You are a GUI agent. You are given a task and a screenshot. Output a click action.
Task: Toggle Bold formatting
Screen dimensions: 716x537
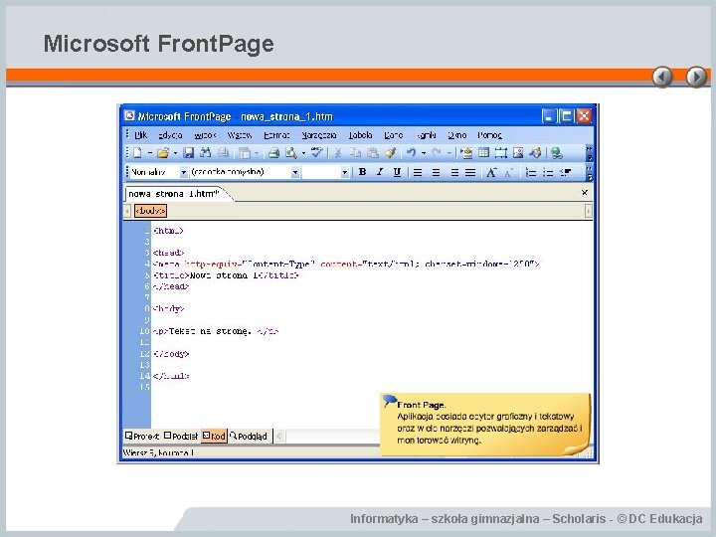click(362, 172)
